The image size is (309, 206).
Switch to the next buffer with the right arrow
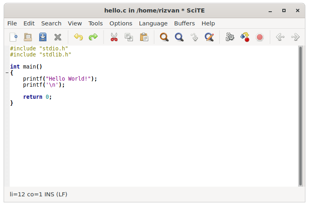click(295, 37)
